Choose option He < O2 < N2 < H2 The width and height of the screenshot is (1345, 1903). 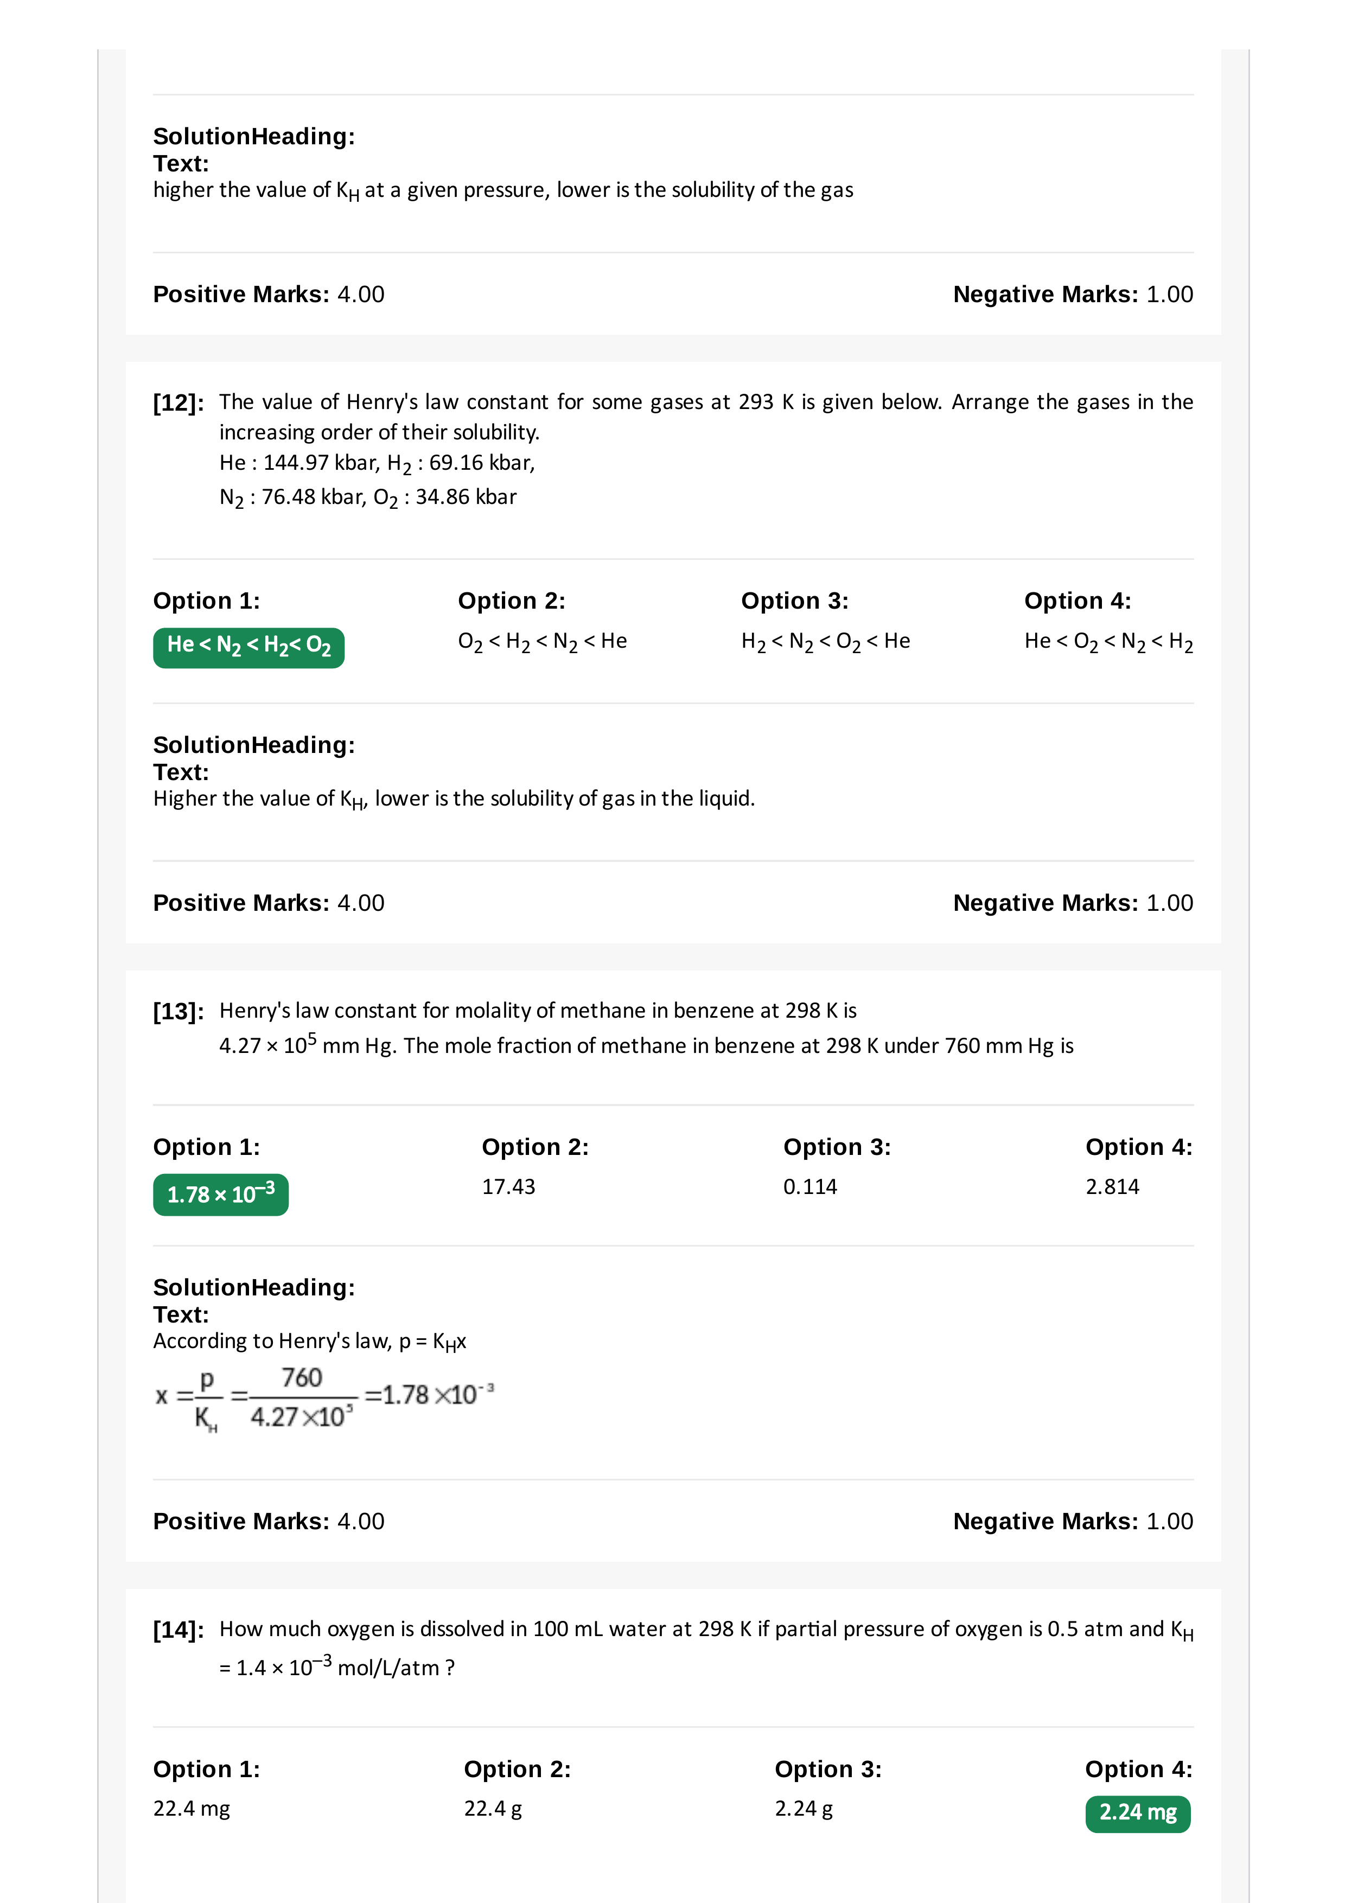[1109, 642]
